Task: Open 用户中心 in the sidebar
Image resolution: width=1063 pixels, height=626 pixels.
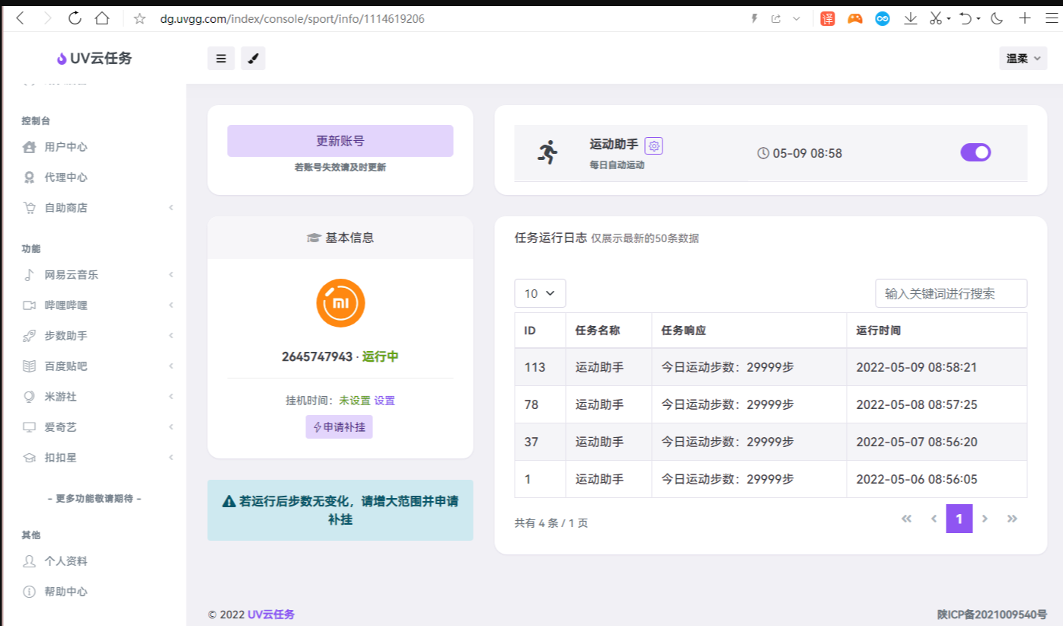Action: coord(65,147)
